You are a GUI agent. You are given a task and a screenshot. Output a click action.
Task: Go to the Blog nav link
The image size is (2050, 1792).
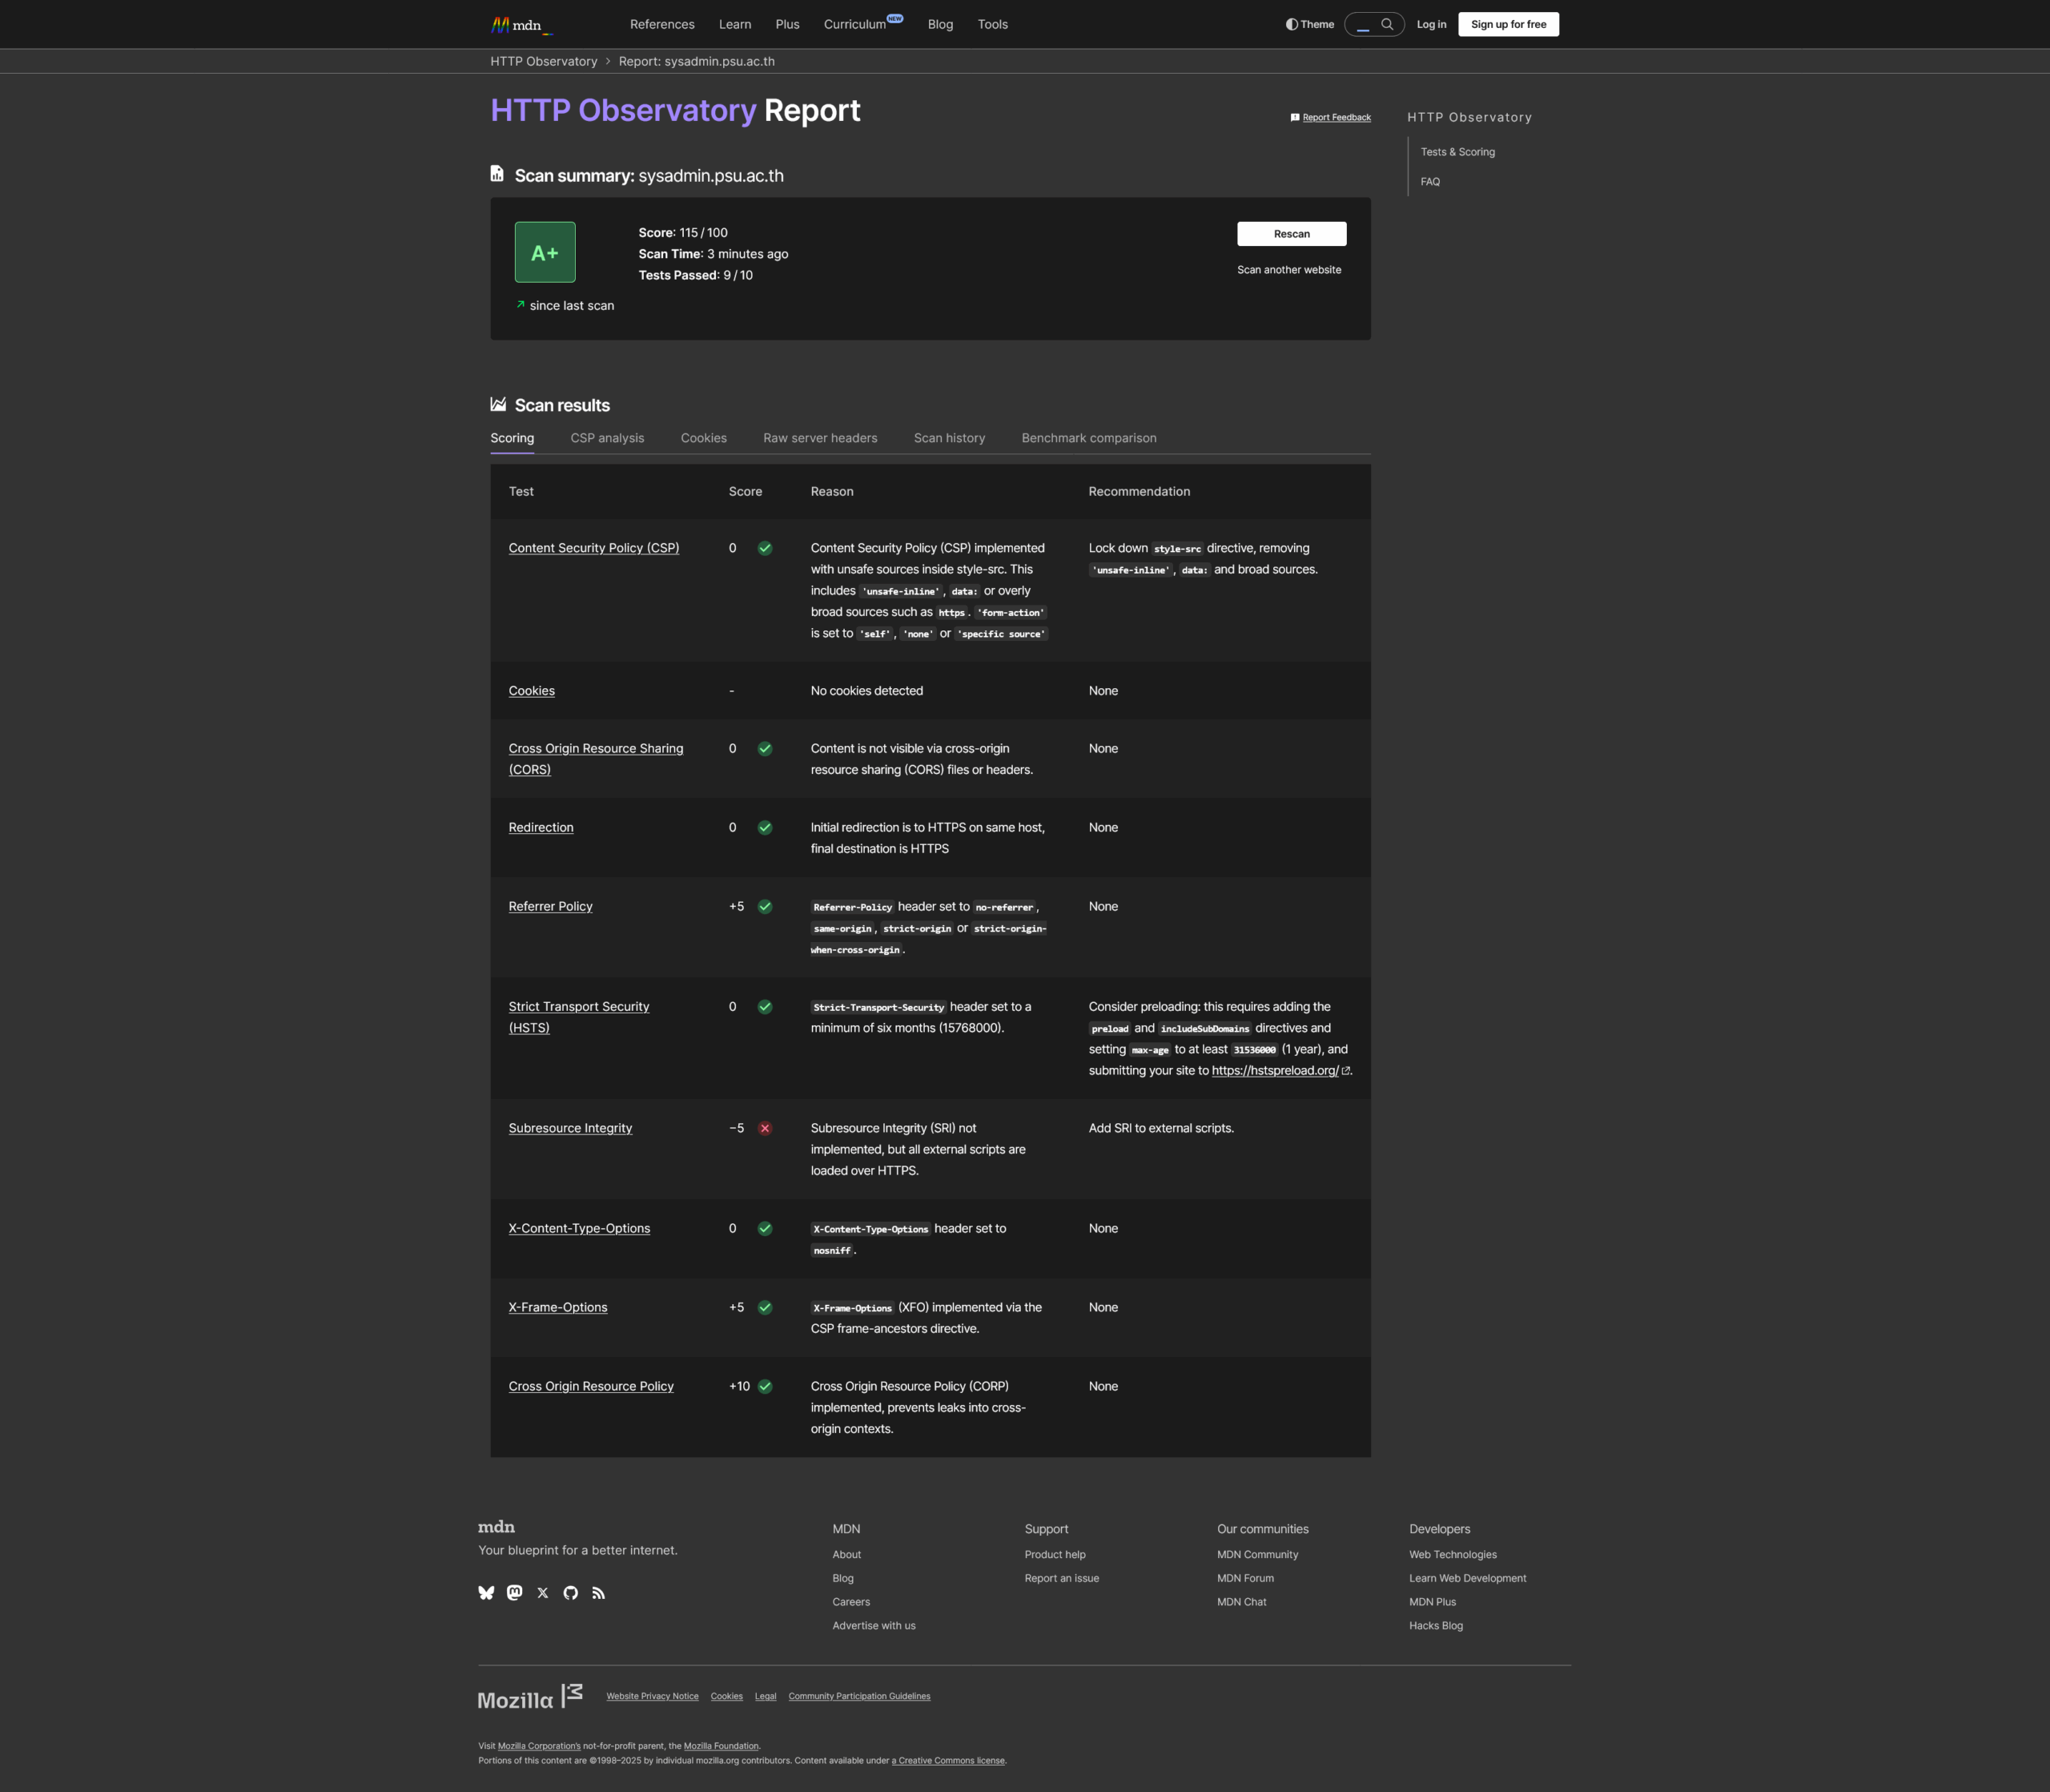coord(941,24)
